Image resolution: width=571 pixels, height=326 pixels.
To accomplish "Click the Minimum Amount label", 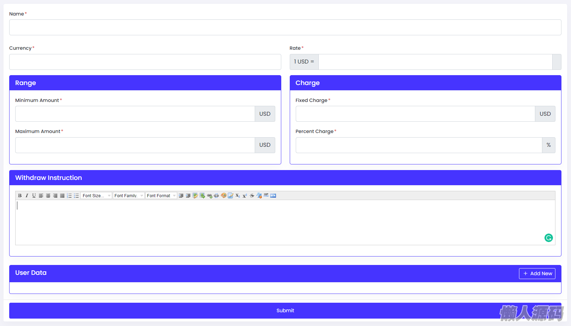I will coord(37,100).
